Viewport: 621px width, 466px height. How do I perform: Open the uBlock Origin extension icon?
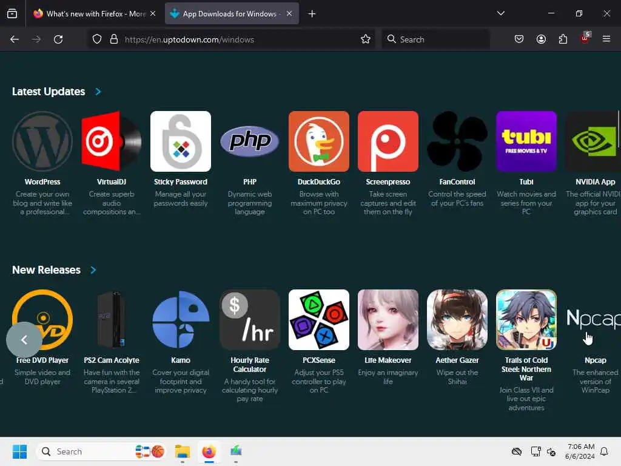pyautogui.click(x=585, y=38)
